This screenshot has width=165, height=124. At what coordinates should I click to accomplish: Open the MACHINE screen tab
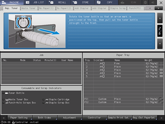pyautogui.click(x=12, y=2)
